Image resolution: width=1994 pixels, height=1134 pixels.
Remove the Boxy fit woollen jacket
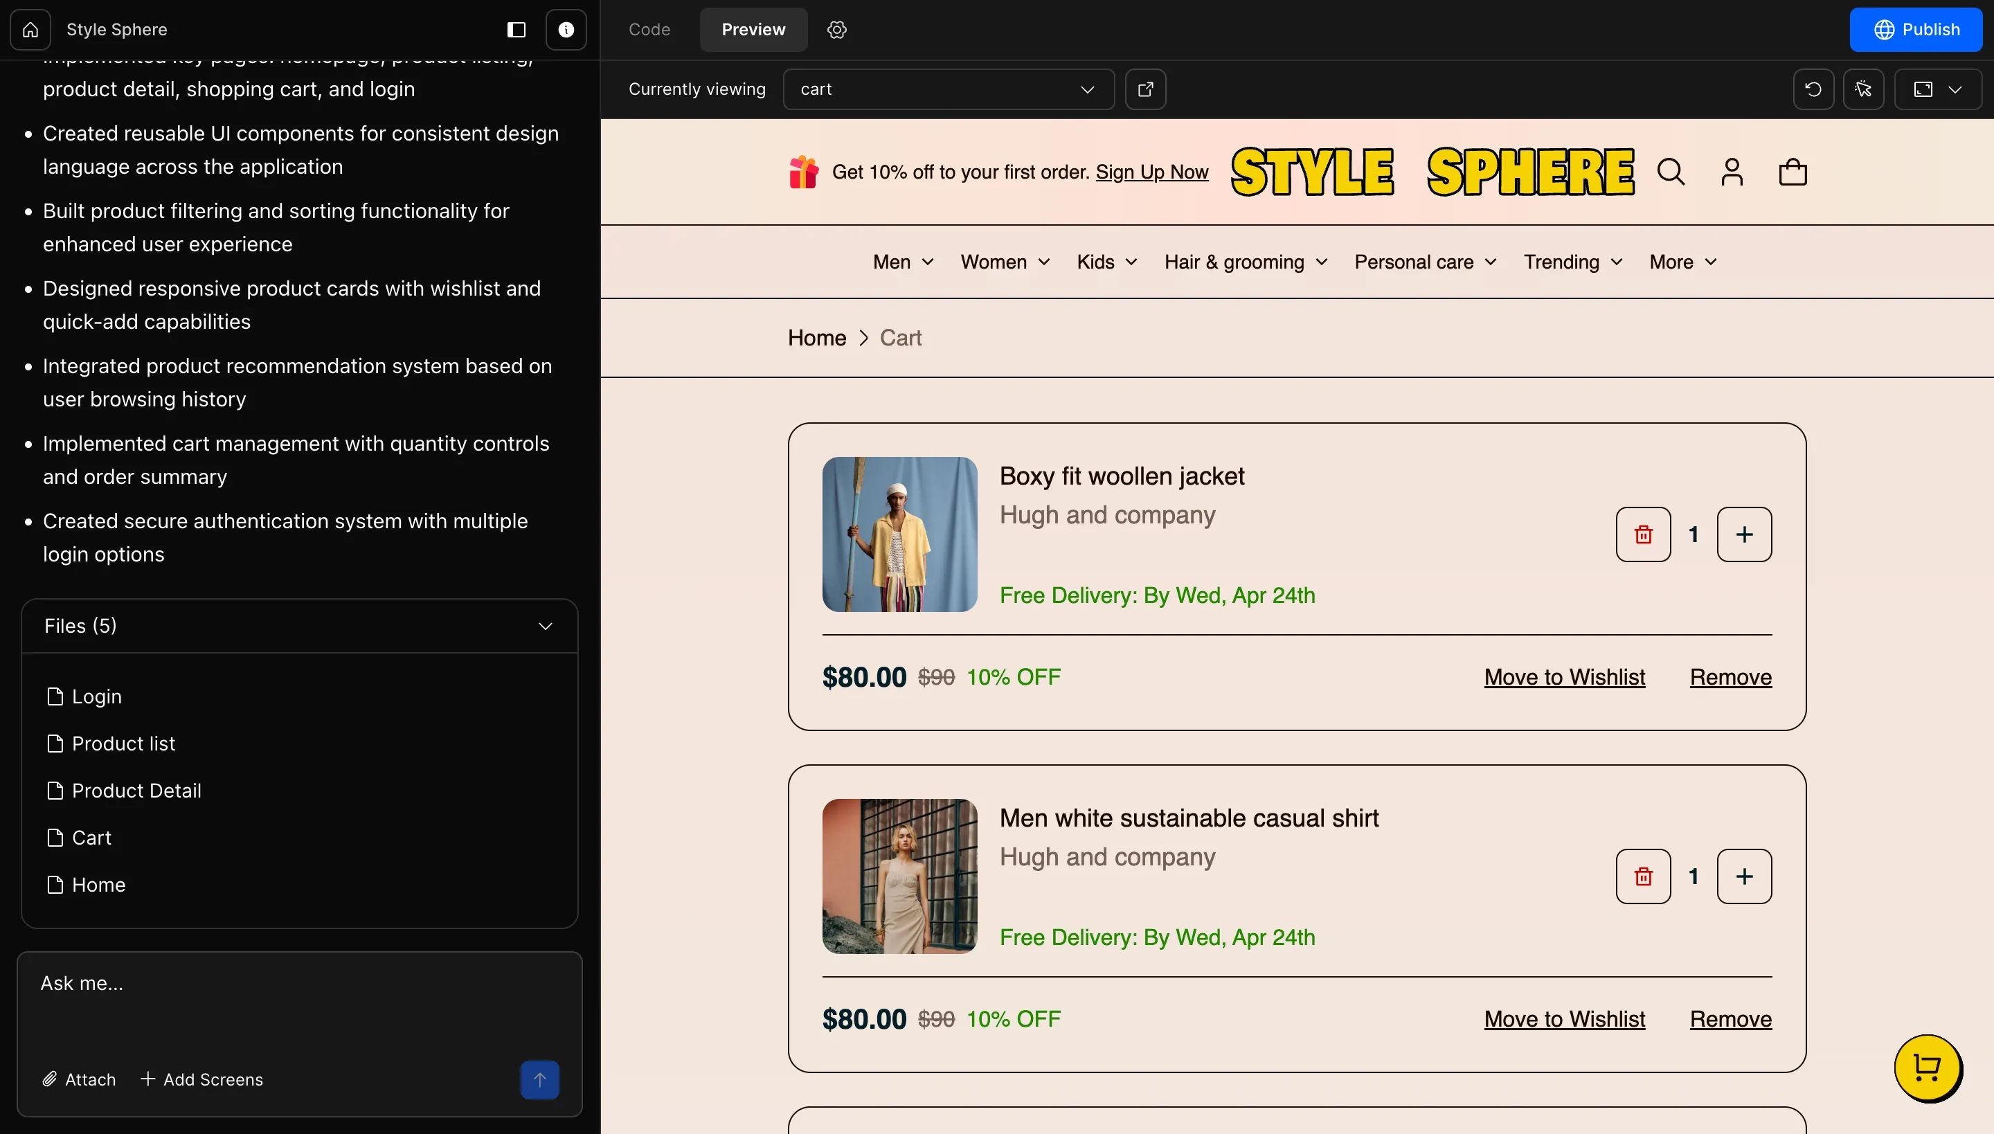pyautogui.click(x=1731, y=677)
